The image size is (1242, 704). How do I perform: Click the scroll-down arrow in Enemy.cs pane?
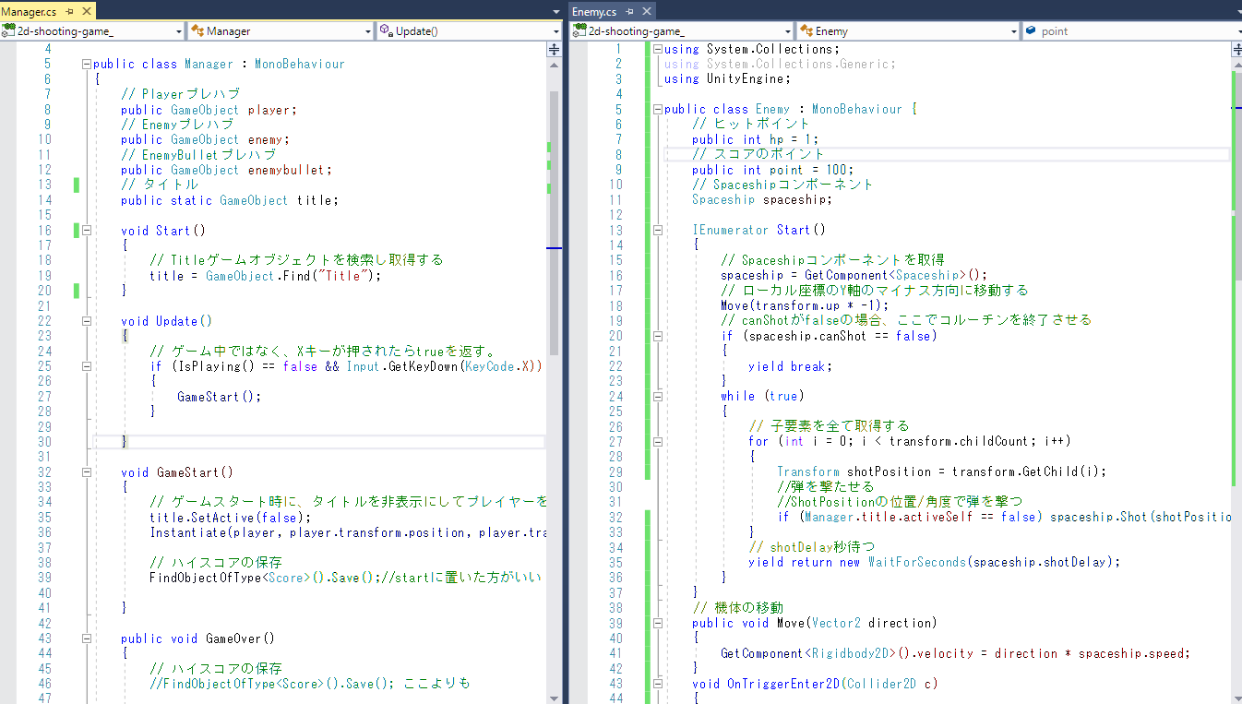pyautogui.click(x=1236, y=697)
